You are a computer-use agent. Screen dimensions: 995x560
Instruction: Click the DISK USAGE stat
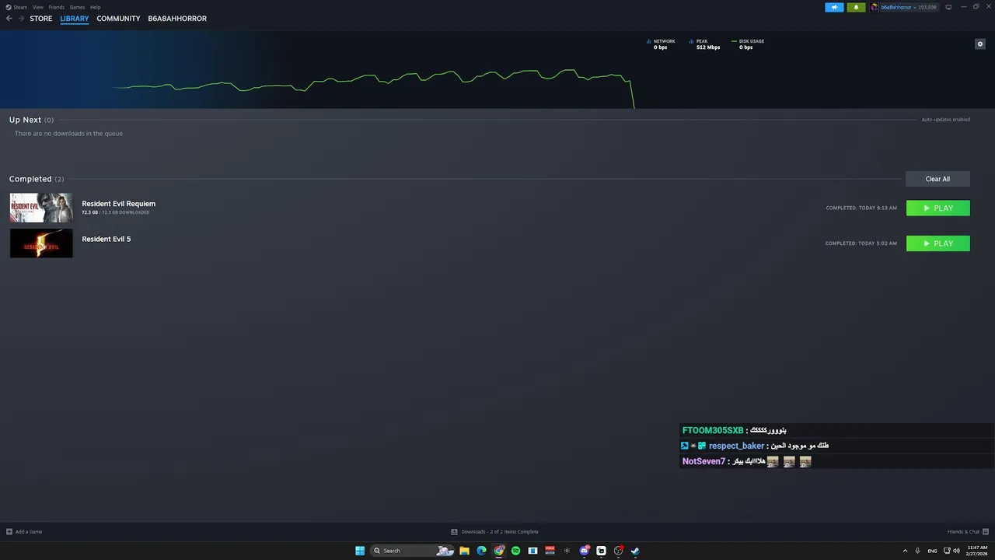click(748, 44)
